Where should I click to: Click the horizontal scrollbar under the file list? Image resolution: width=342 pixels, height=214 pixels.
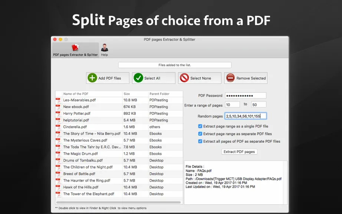point(118,202)
